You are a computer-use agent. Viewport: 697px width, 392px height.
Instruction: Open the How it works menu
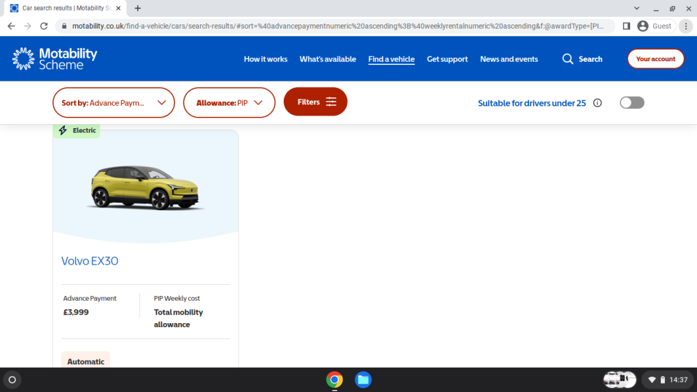pos(266,59)
